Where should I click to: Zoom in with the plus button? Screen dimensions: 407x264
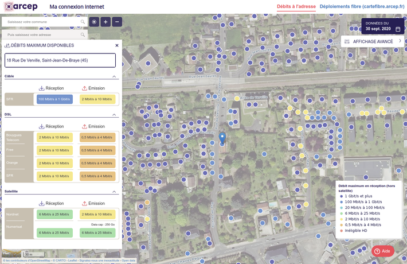coord(105,22)
